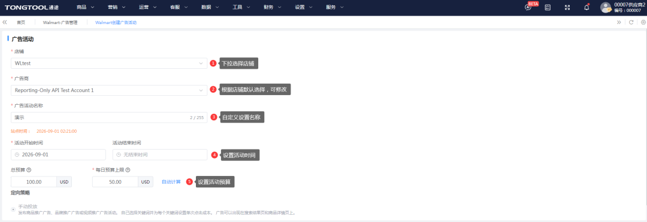Click clock icon in 活动结束时间 field
Image resolution: width=647 pixels, height=222 pixels.
tap(119, 155)
